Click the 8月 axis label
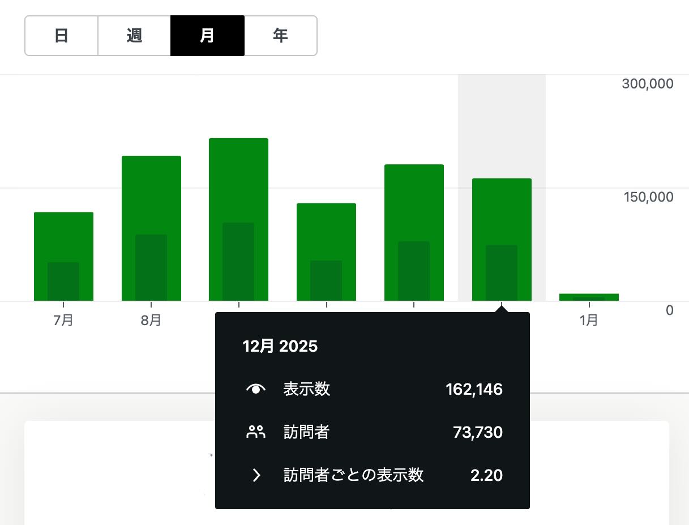689x525 pixels. click(x=151, y=320)
